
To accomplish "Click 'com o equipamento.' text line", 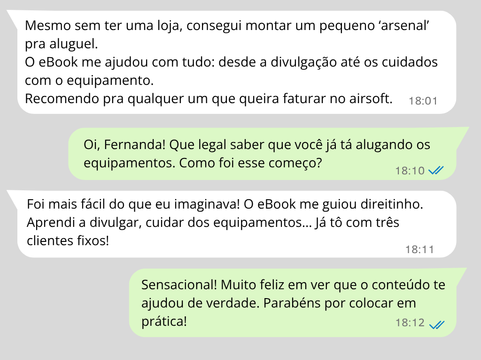I will (x=89, y=81).
